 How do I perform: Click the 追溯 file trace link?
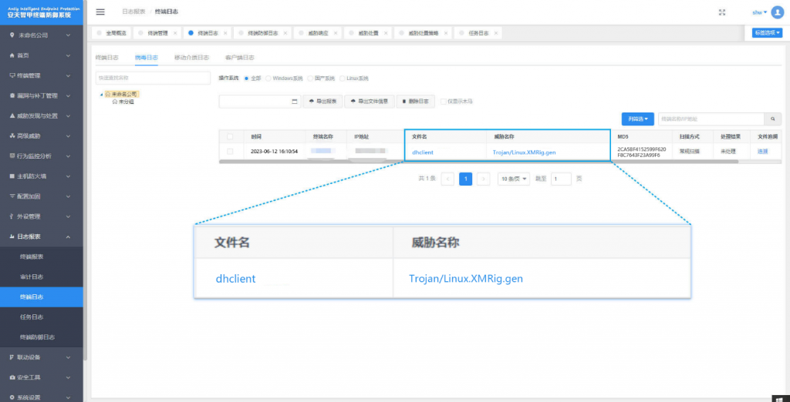(x=762, y=151)
